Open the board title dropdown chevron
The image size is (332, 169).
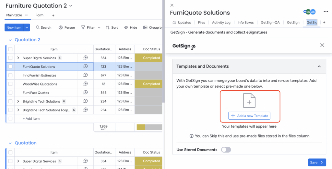click(71, 6)
